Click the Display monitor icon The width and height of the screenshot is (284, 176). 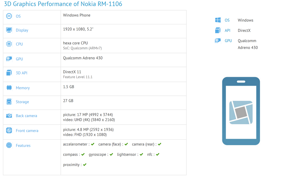click(9, 30)
